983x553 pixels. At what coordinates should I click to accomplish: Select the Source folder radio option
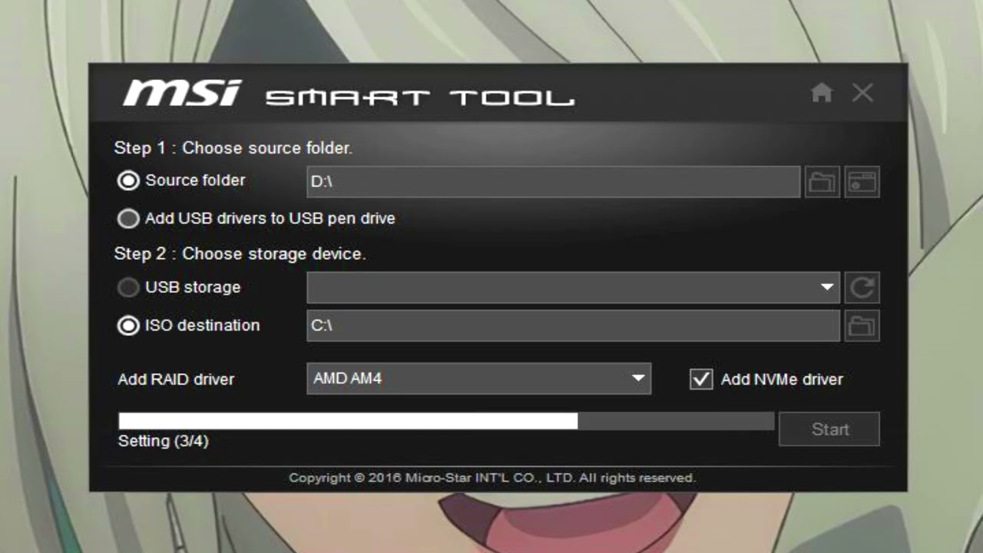pos(128,180)
